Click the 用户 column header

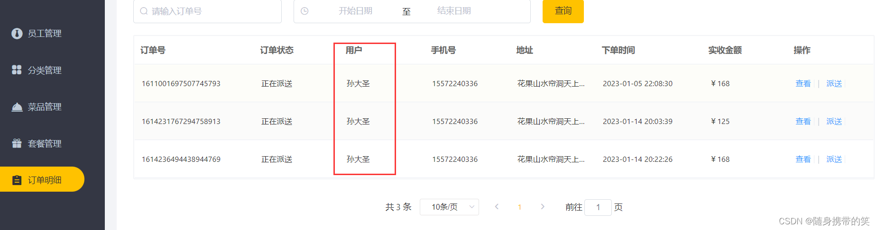coord(354,50)
